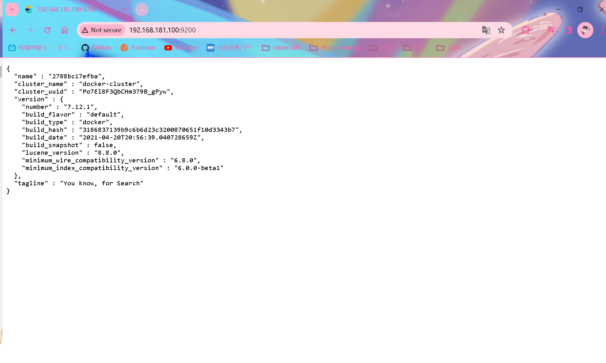This screenshot has width=606, height=363.
Task: Click the build_hash value string
Action: click(159, 130)
